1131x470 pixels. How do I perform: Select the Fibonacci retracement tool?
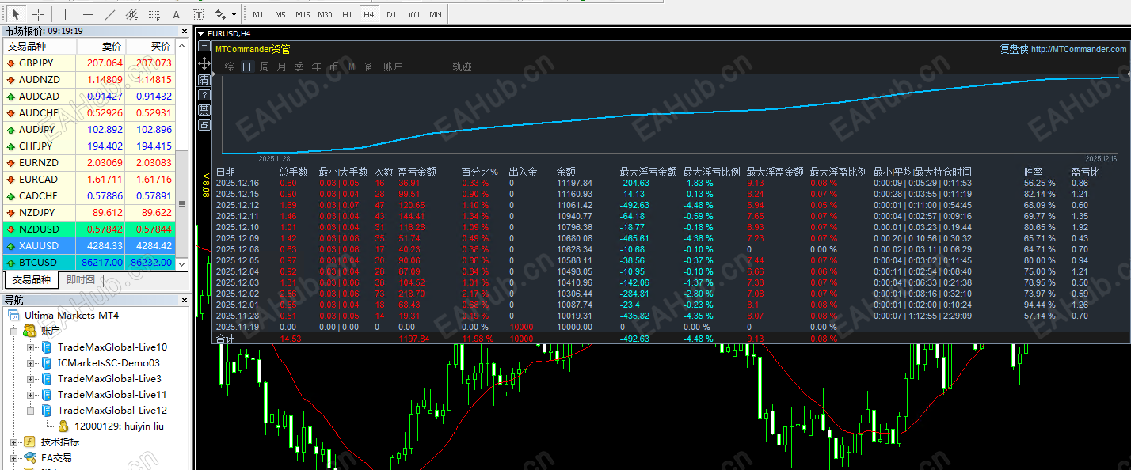pos(154,14)
